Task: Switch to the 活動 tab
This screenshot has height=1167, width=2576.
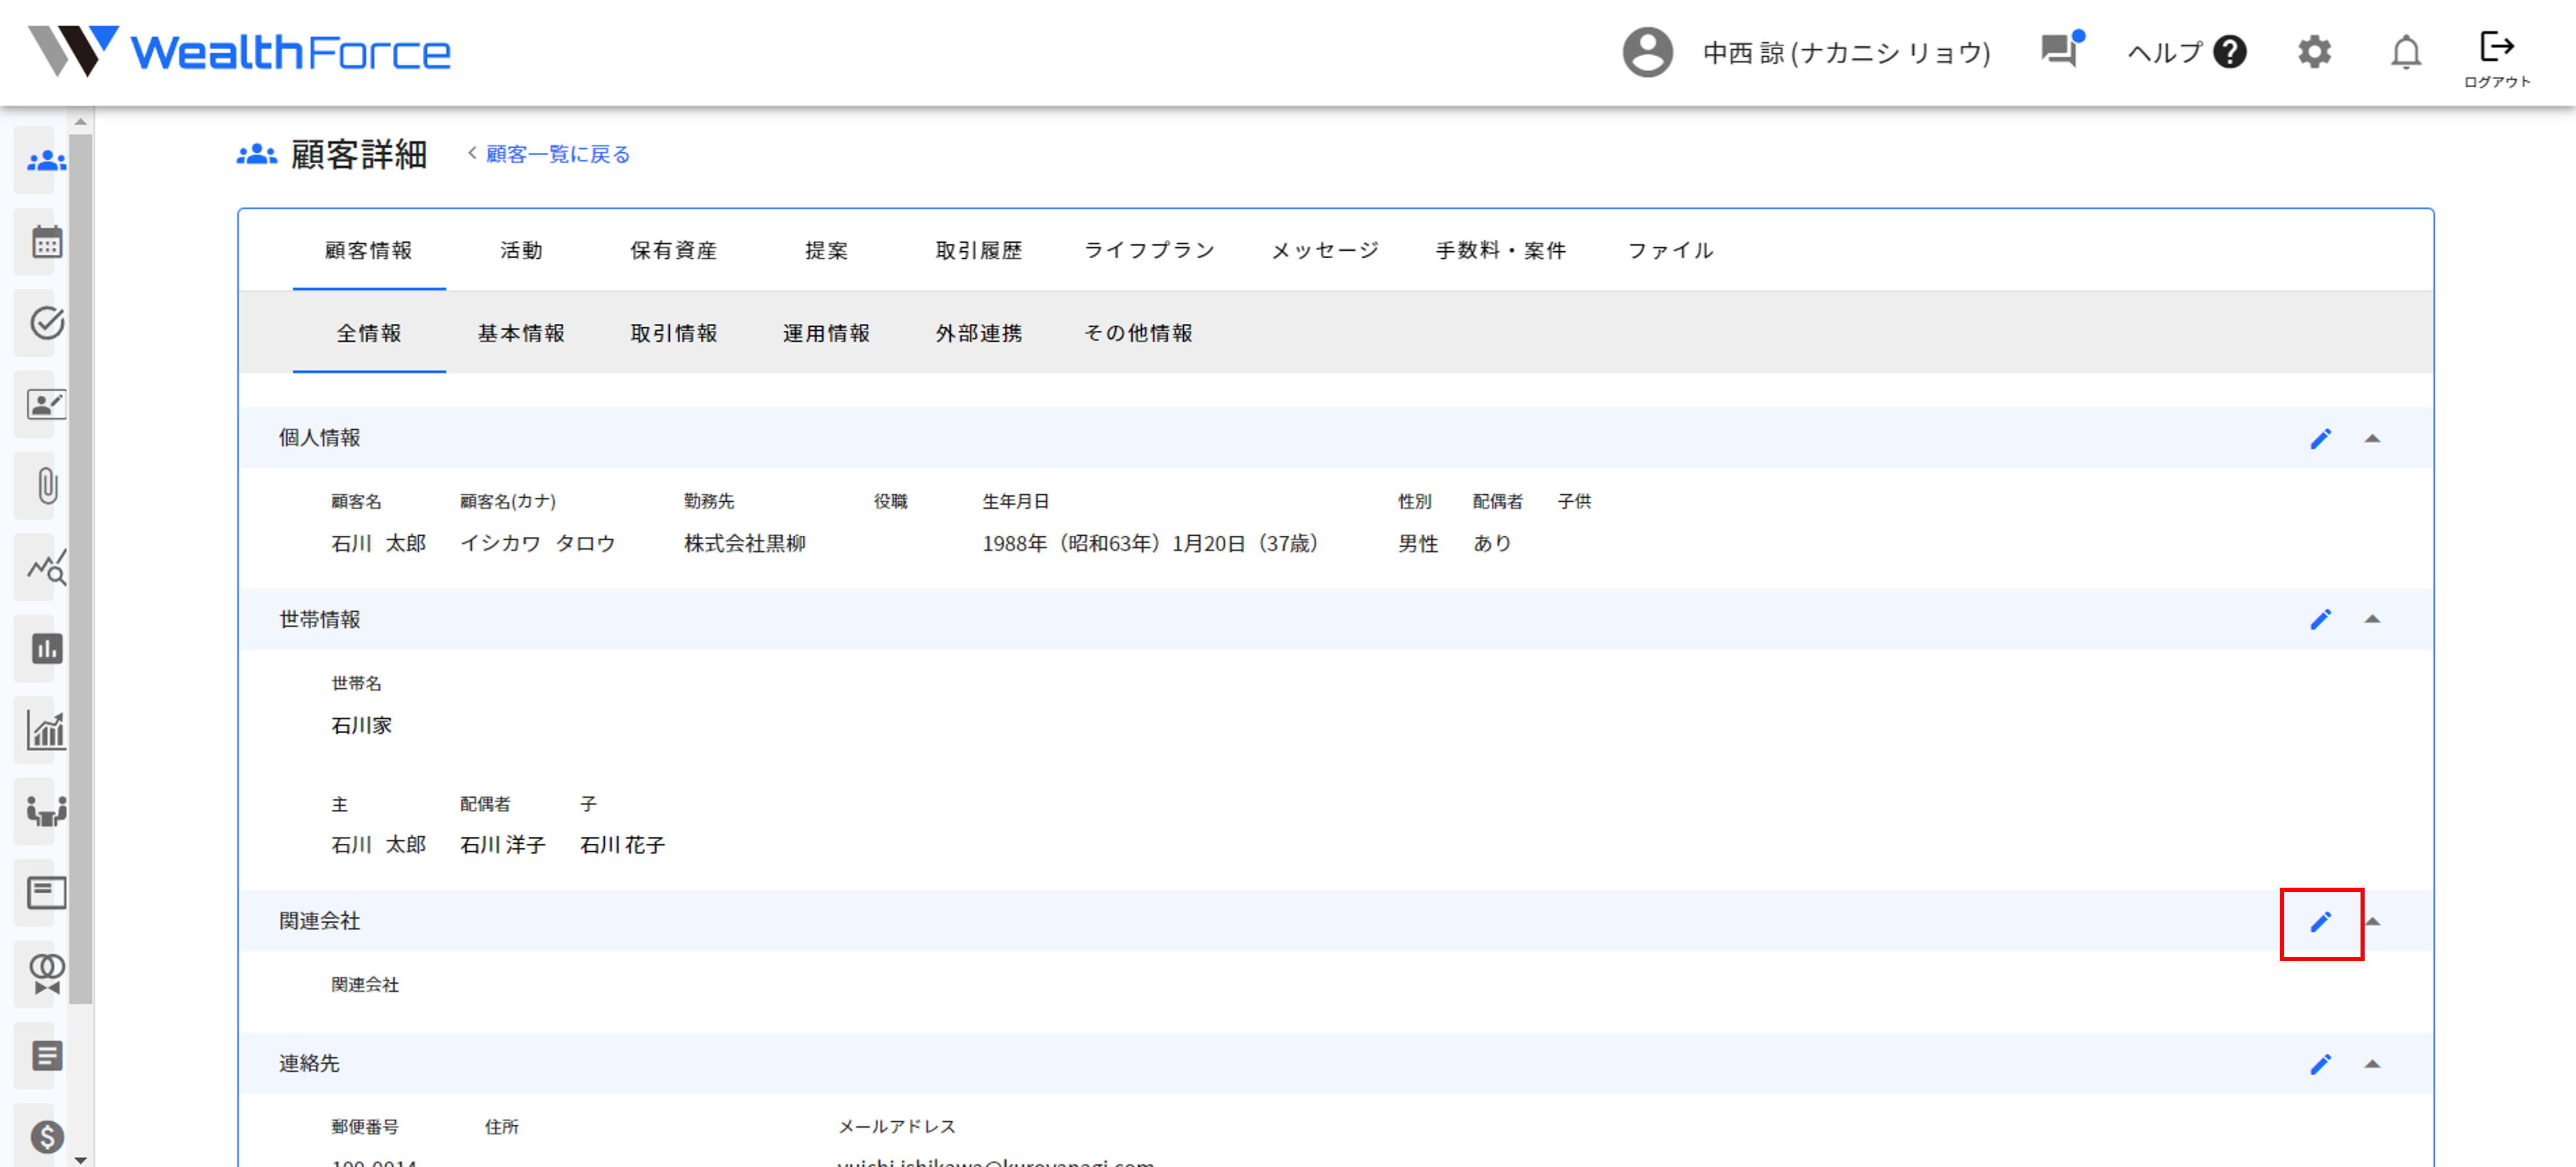Action: click(x=521, y=250)
